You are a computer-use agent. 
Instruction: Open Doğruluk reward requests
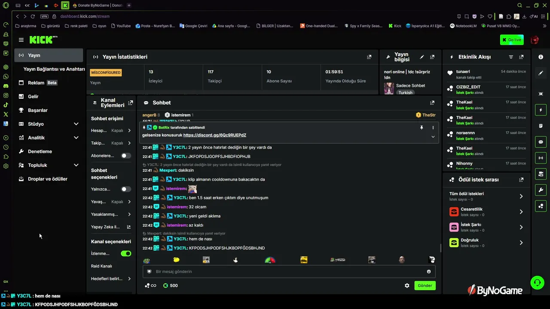(x=486, y=242)
